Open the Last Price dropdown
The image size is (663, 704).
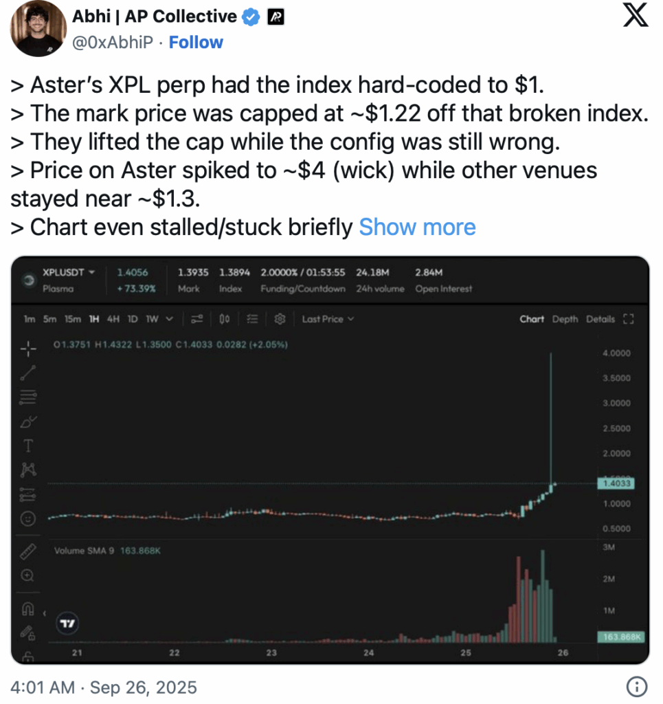click(x=328, y=319)
